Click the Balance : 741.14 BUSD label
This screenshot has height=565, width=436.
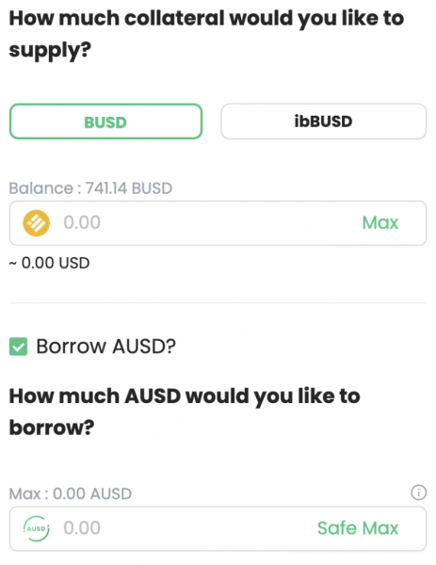tap(90, 188)
